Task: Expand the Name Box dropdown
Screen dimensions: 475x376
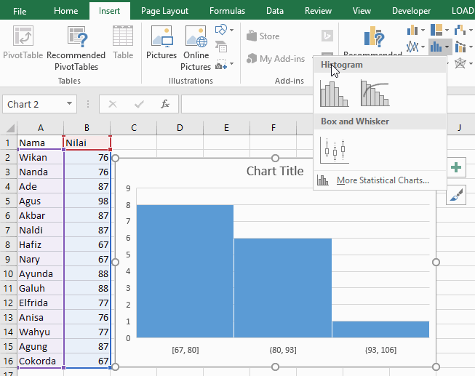Action: pyautogui.click(x=69, y=103)
